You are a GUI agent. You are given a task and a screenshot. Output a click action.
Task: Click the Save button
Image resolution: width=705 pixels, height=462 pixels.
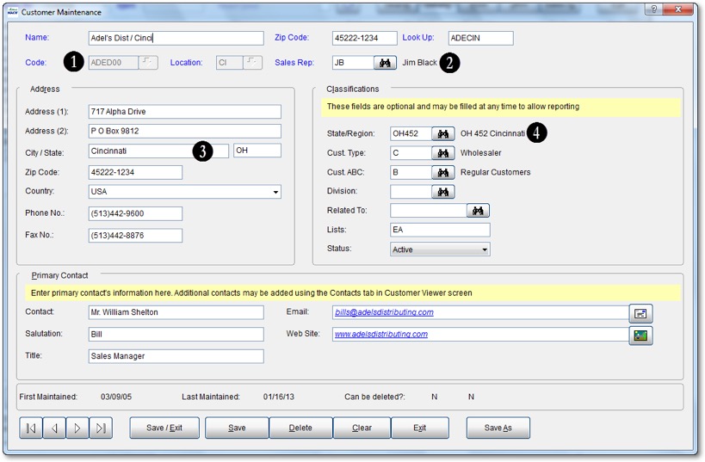[x=237, y=428]
